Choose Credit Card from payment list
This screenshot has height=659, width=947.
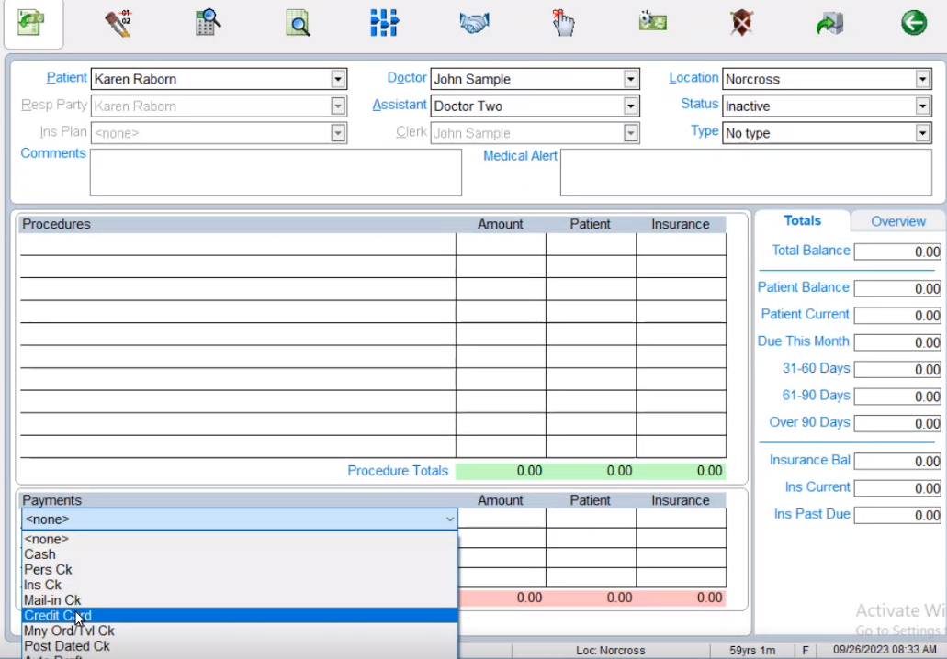pos(58,616)
